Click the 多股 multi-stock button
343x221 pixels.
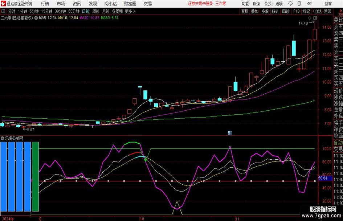pos(265,11)
